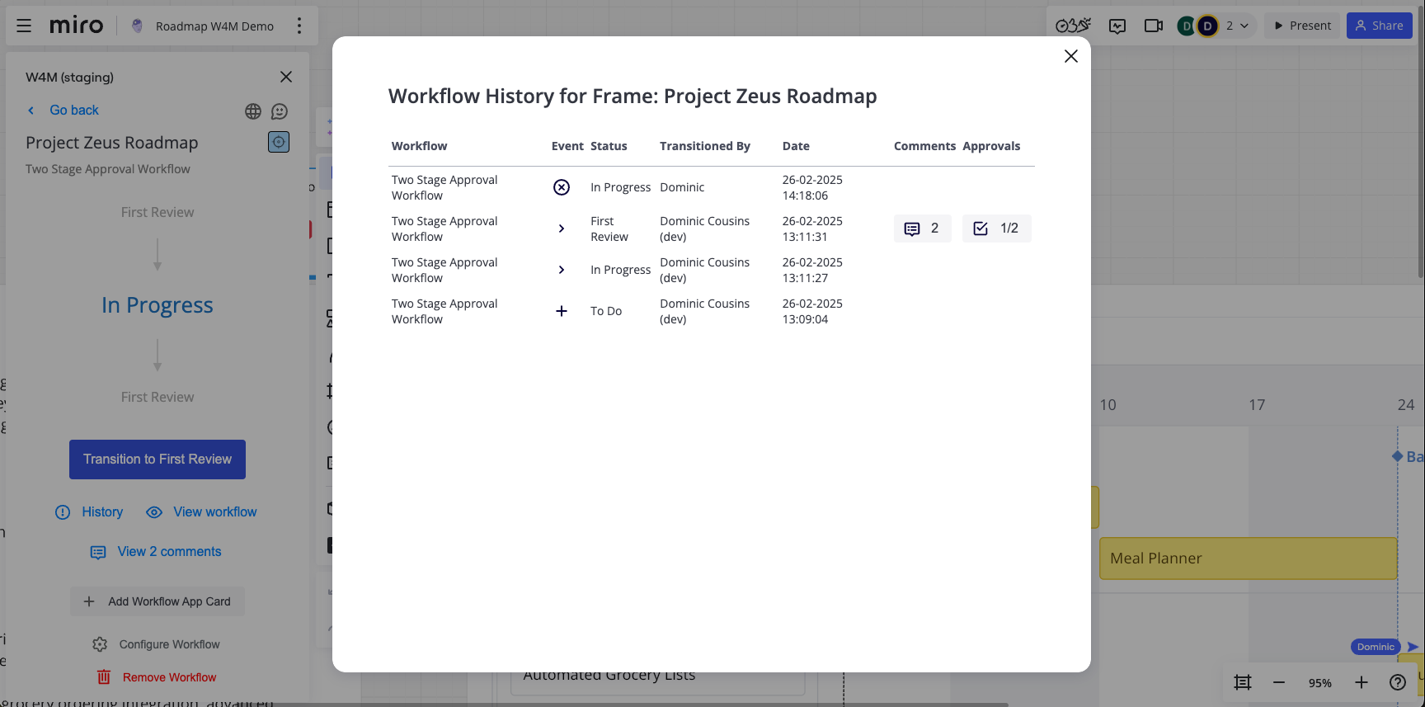This screenshot has width=1425, height=707.
Task: Click the First Review transition chevron
Action: coord(562,229)
